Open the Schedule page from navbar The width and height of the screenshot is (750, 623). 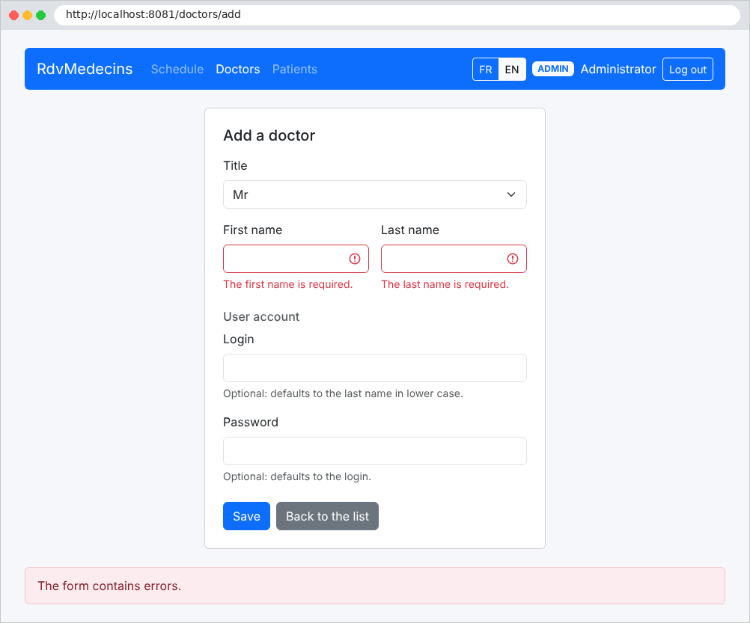(x=177, y=70)
